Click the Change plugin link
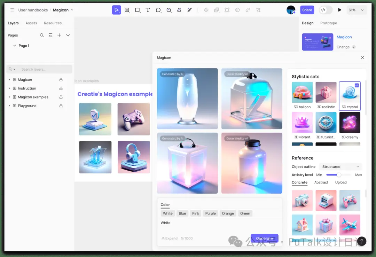 click(343, 47)
